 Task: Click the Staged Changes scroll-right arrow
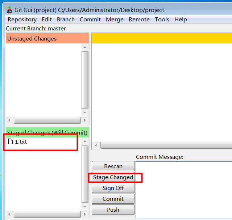point(85,214)
